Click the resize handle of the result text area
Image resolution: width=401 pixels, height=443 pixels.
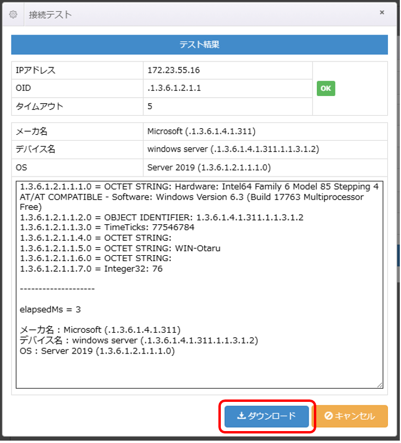[380, 385]
